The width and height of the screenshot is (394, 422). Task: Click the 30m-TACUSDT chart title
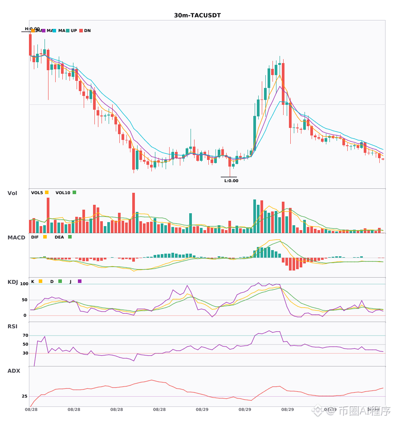pyautogui.click(x=197, y=16)
